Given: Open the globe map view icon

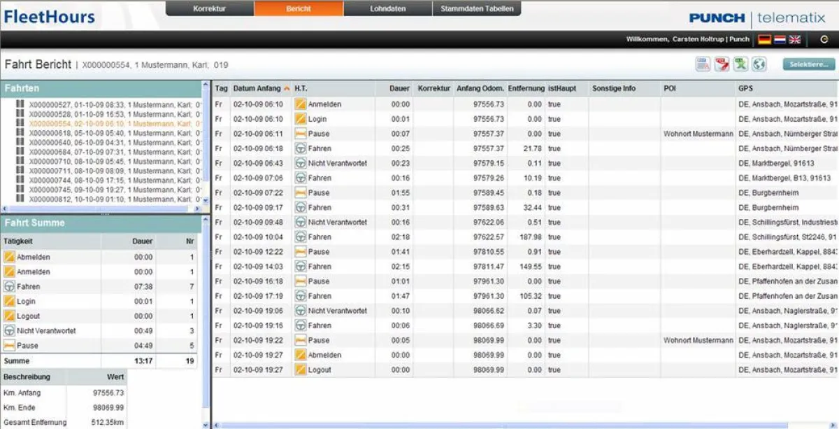Looking at the screenshot, I should click(x=758, y=62).
